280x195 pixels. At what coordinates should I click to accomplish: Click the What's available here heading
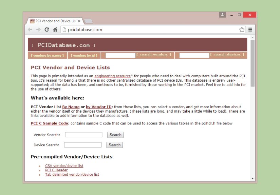coord(57,98)
